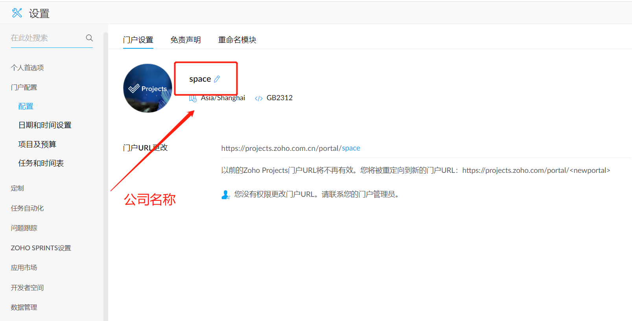Open the 重命名模块 tab

[237, 40]
